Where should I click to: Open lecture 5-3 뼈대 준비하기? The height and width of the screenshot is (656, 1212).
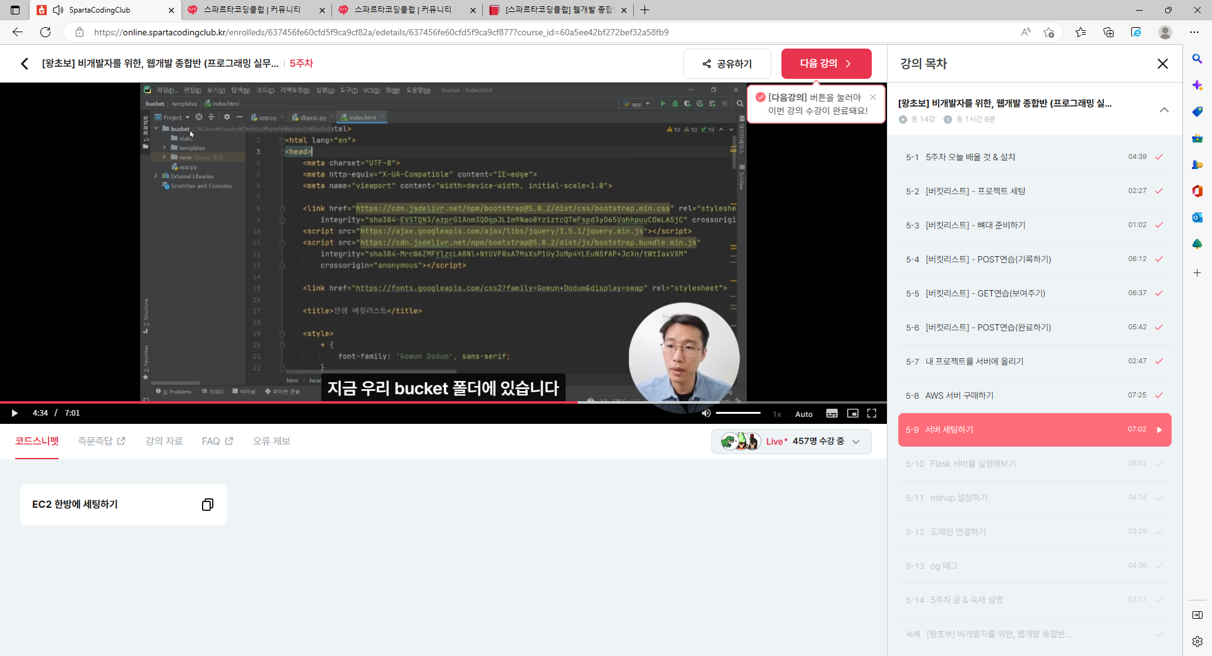click(1035, 225)
